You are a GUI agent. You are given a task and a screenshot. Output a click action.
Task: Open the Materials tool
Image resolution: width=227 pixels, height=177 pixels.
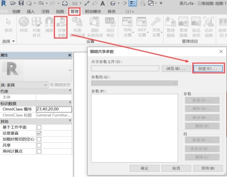point(24,24)
